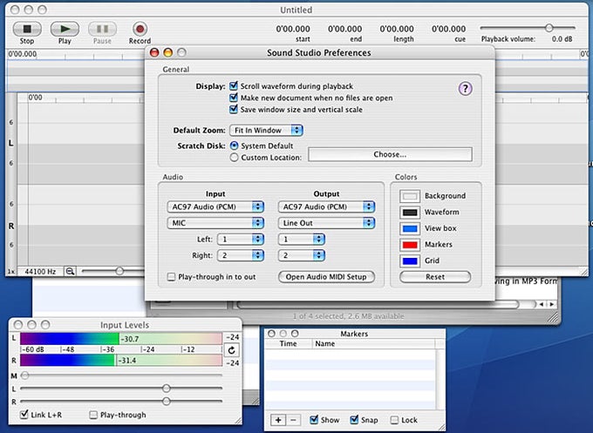Open the Line Out output dropdown
The image size is (593, 433).
click(326, 223)
